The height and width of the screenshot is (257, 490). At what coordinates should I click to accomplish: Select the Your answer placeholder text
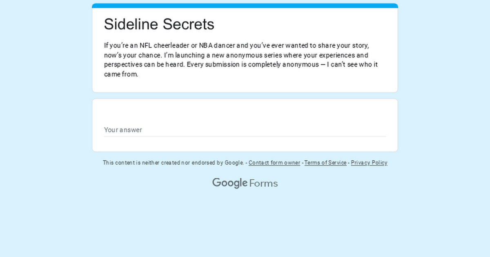(123, 130)
